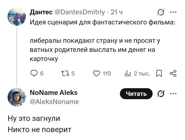185x140 pixels.
Task: Open more options for Дантес's tweet
Action: click(173, 12)
